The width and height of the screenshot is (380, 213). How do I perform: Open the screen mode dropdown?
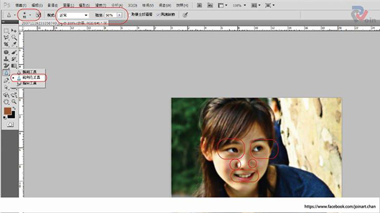(x=269, y=5)
